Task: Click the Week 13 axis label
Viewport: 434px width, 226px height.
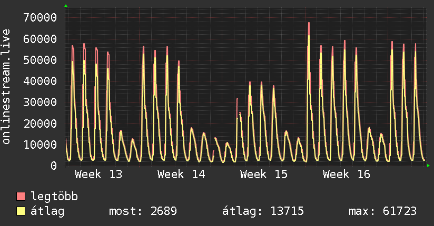Action: click(x=98, y=174)
